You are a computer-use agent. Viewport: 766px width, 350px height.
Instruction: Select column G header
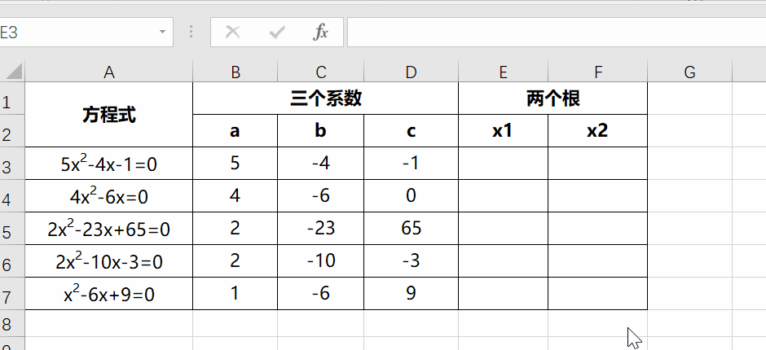pos(689,72)
